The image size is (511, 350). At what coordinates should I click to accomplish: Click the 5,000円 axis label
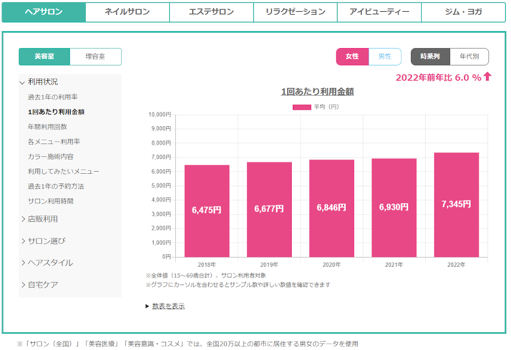click(x=161, y=185)
